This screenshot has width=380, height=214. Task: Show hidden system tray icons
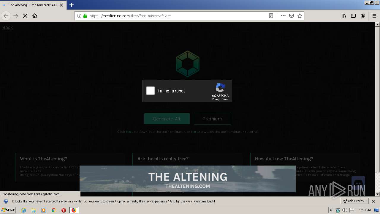(x=331, y=210)
